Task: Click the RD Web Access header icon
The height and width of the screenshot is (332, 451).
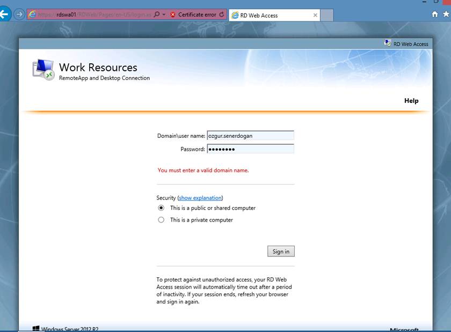Action: [388, 43]
